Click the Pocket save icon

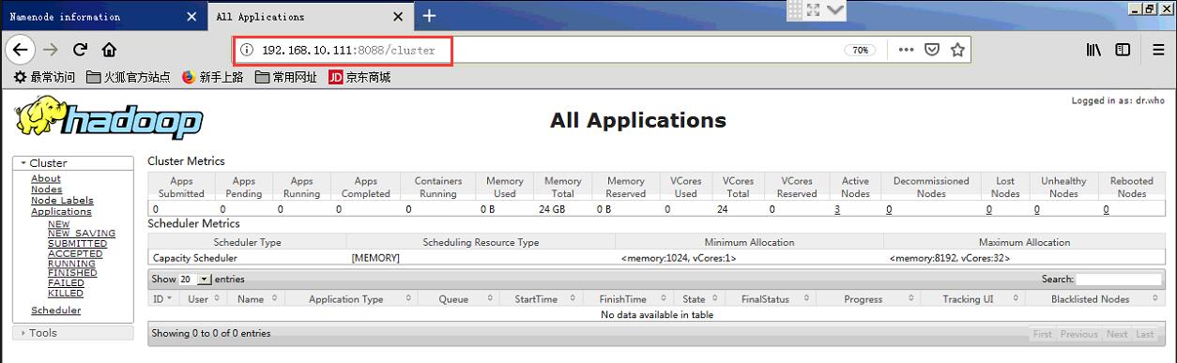pyautogui.click(x=932, y=50)
